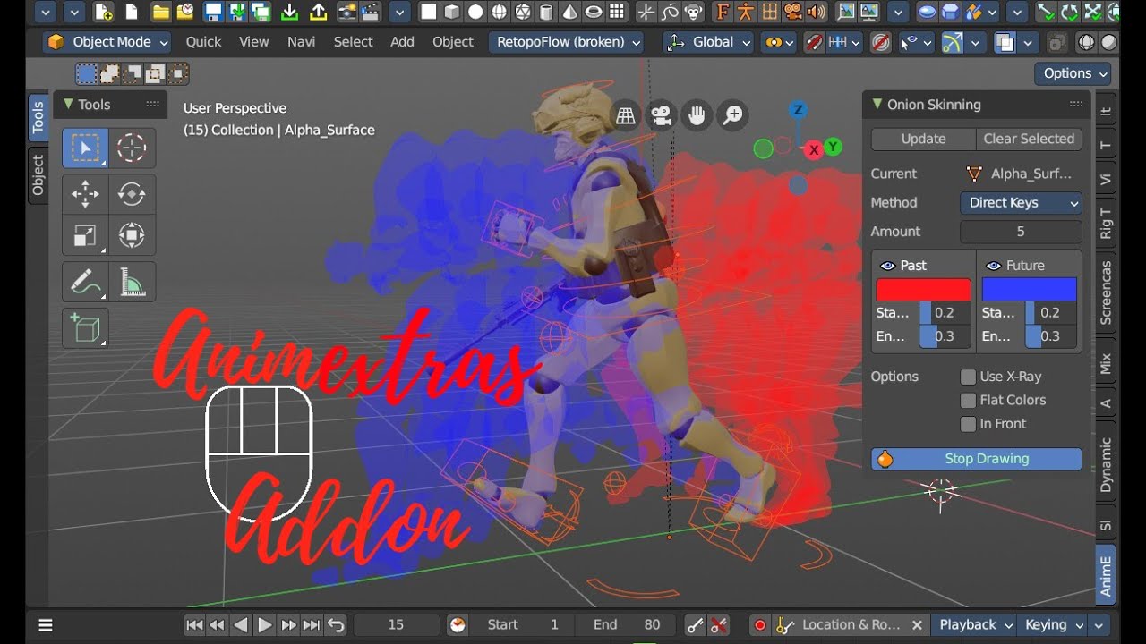Open the View menu
Viewport: 1146px width, 644px height.
[x=253, y=42]
